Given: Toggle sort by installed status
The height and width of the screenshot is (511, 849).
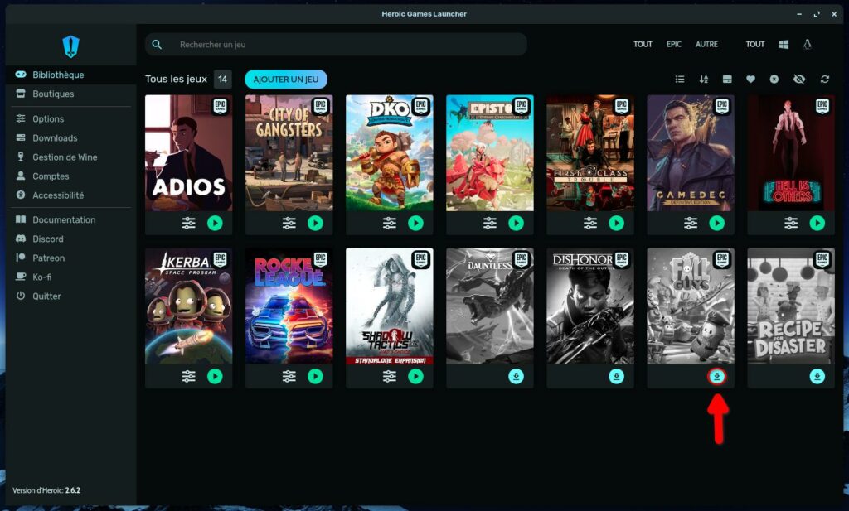Looking at the screenshot, I should (727, 80).
